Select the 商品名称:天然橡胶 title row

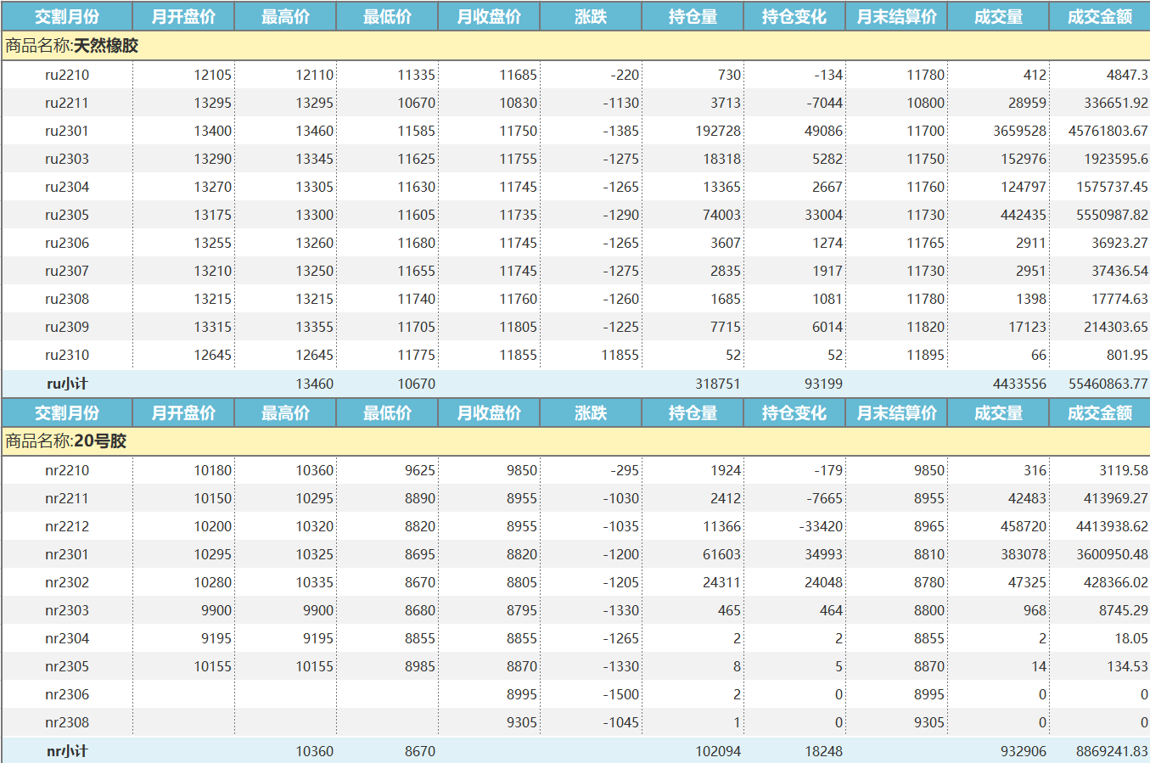pos(575,46)
